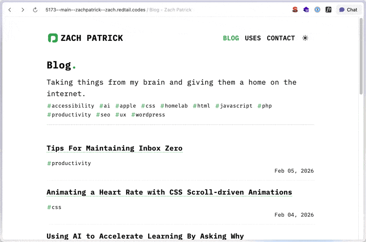Open the Chat panel button
The image size is (366, 242).
[348, 10]
